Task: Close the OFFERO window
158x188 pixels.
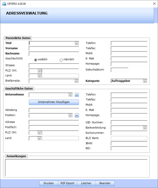Action: coord(154,4)
